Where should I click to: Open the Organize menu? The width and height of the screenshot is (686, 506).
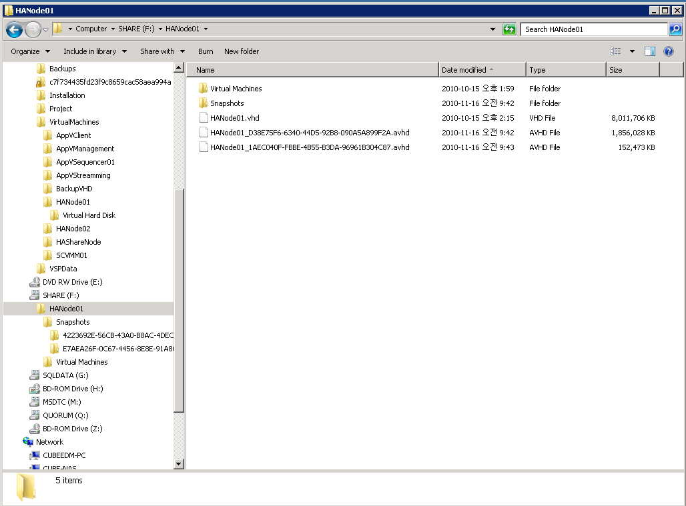click(x=30, y=51)
